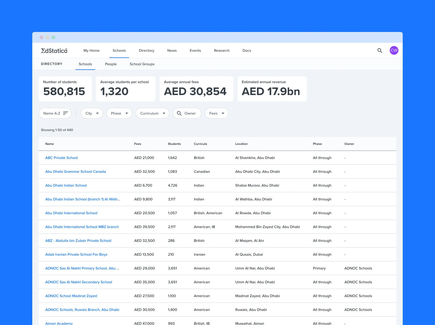Image resolution: width=435 pixels, height=325 pixels.
Task: Click the 'Al Maqam, Al Ain' location cell
Action: [250, 240]
